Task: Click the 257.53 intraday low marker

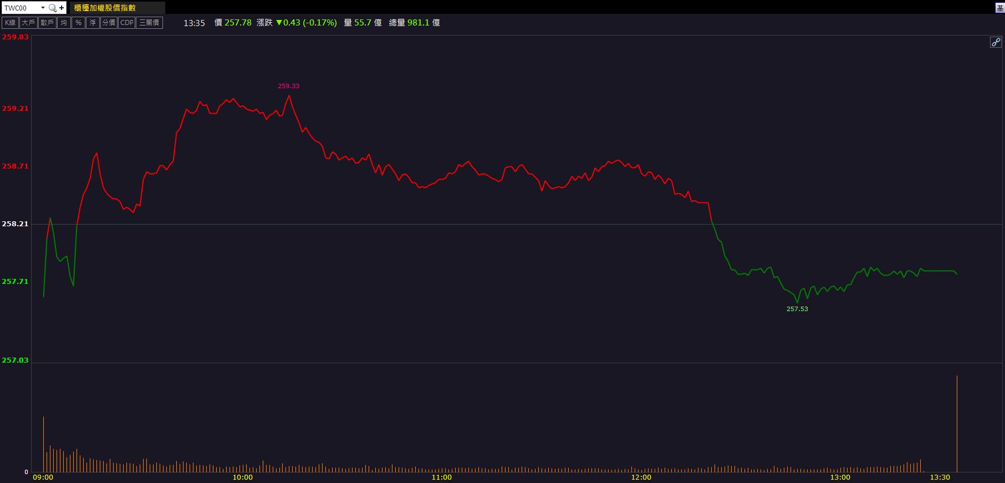Action: tap(797, 309)
